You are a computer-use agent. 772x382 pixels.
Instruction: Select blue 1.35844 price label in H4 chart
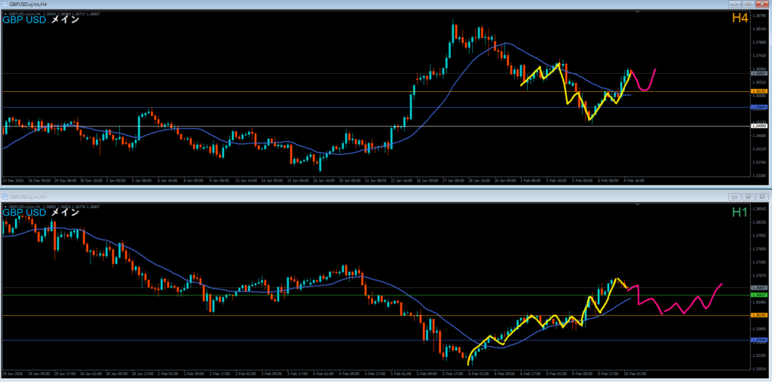click(x=758, y=107)
